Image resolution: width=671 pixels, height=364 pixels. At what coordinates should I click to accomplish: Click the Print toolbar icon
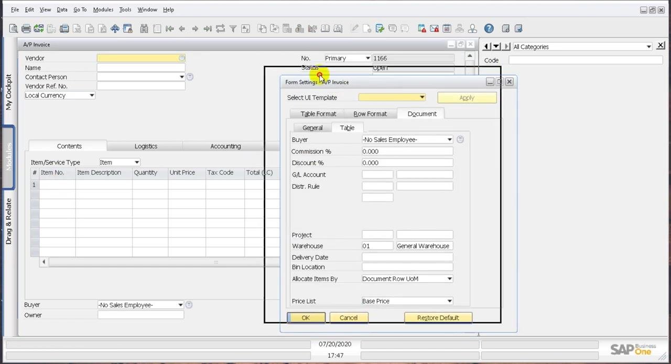26,28
